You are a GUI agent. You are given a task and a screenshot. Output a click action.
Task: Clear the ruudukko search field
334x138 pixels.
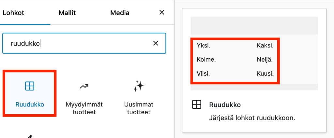(x=156, y=44)
